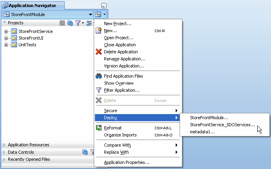Deploy StoreFrontService_SDOServices... from submenu
The width and height of the screenshot is (271, 169).
tap(225, 125)
